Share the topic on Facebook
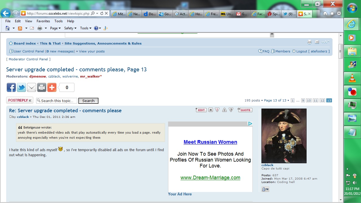This screenshot has width=361, height=203. tap(11, 88)
